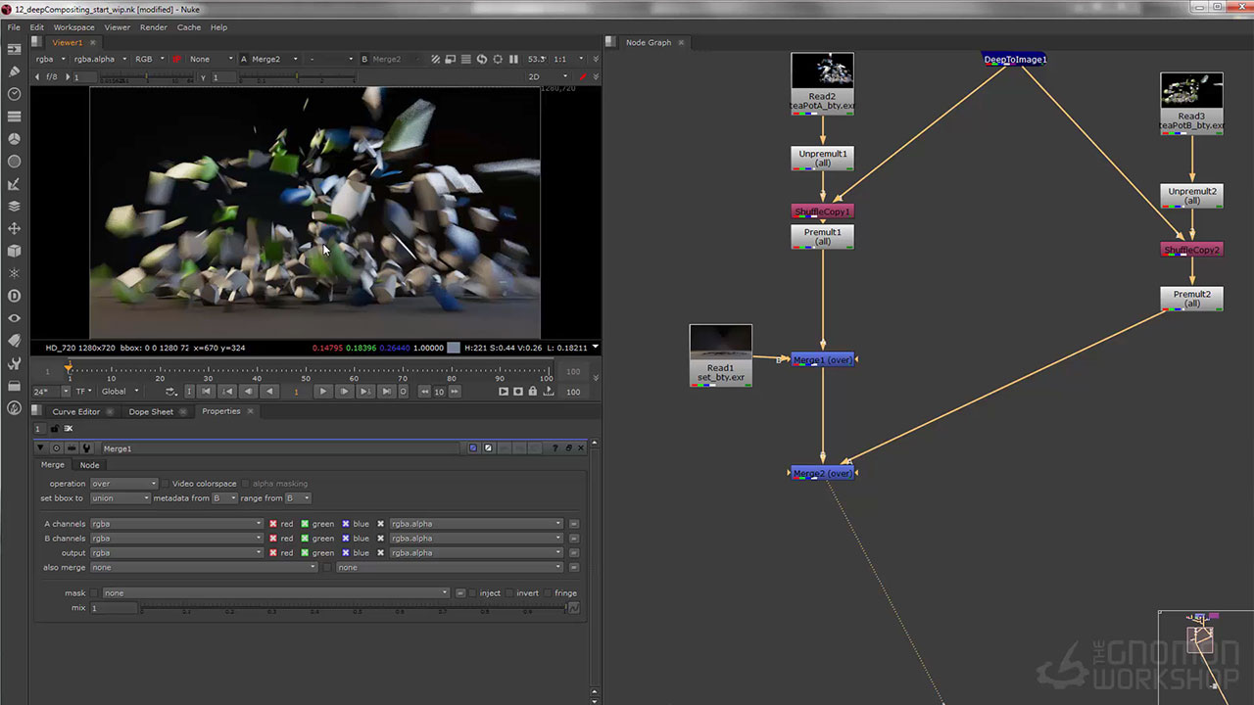Open Merge1 help question mark
Viewport: 1254px width, 705px height.
[x=555, y=448]
